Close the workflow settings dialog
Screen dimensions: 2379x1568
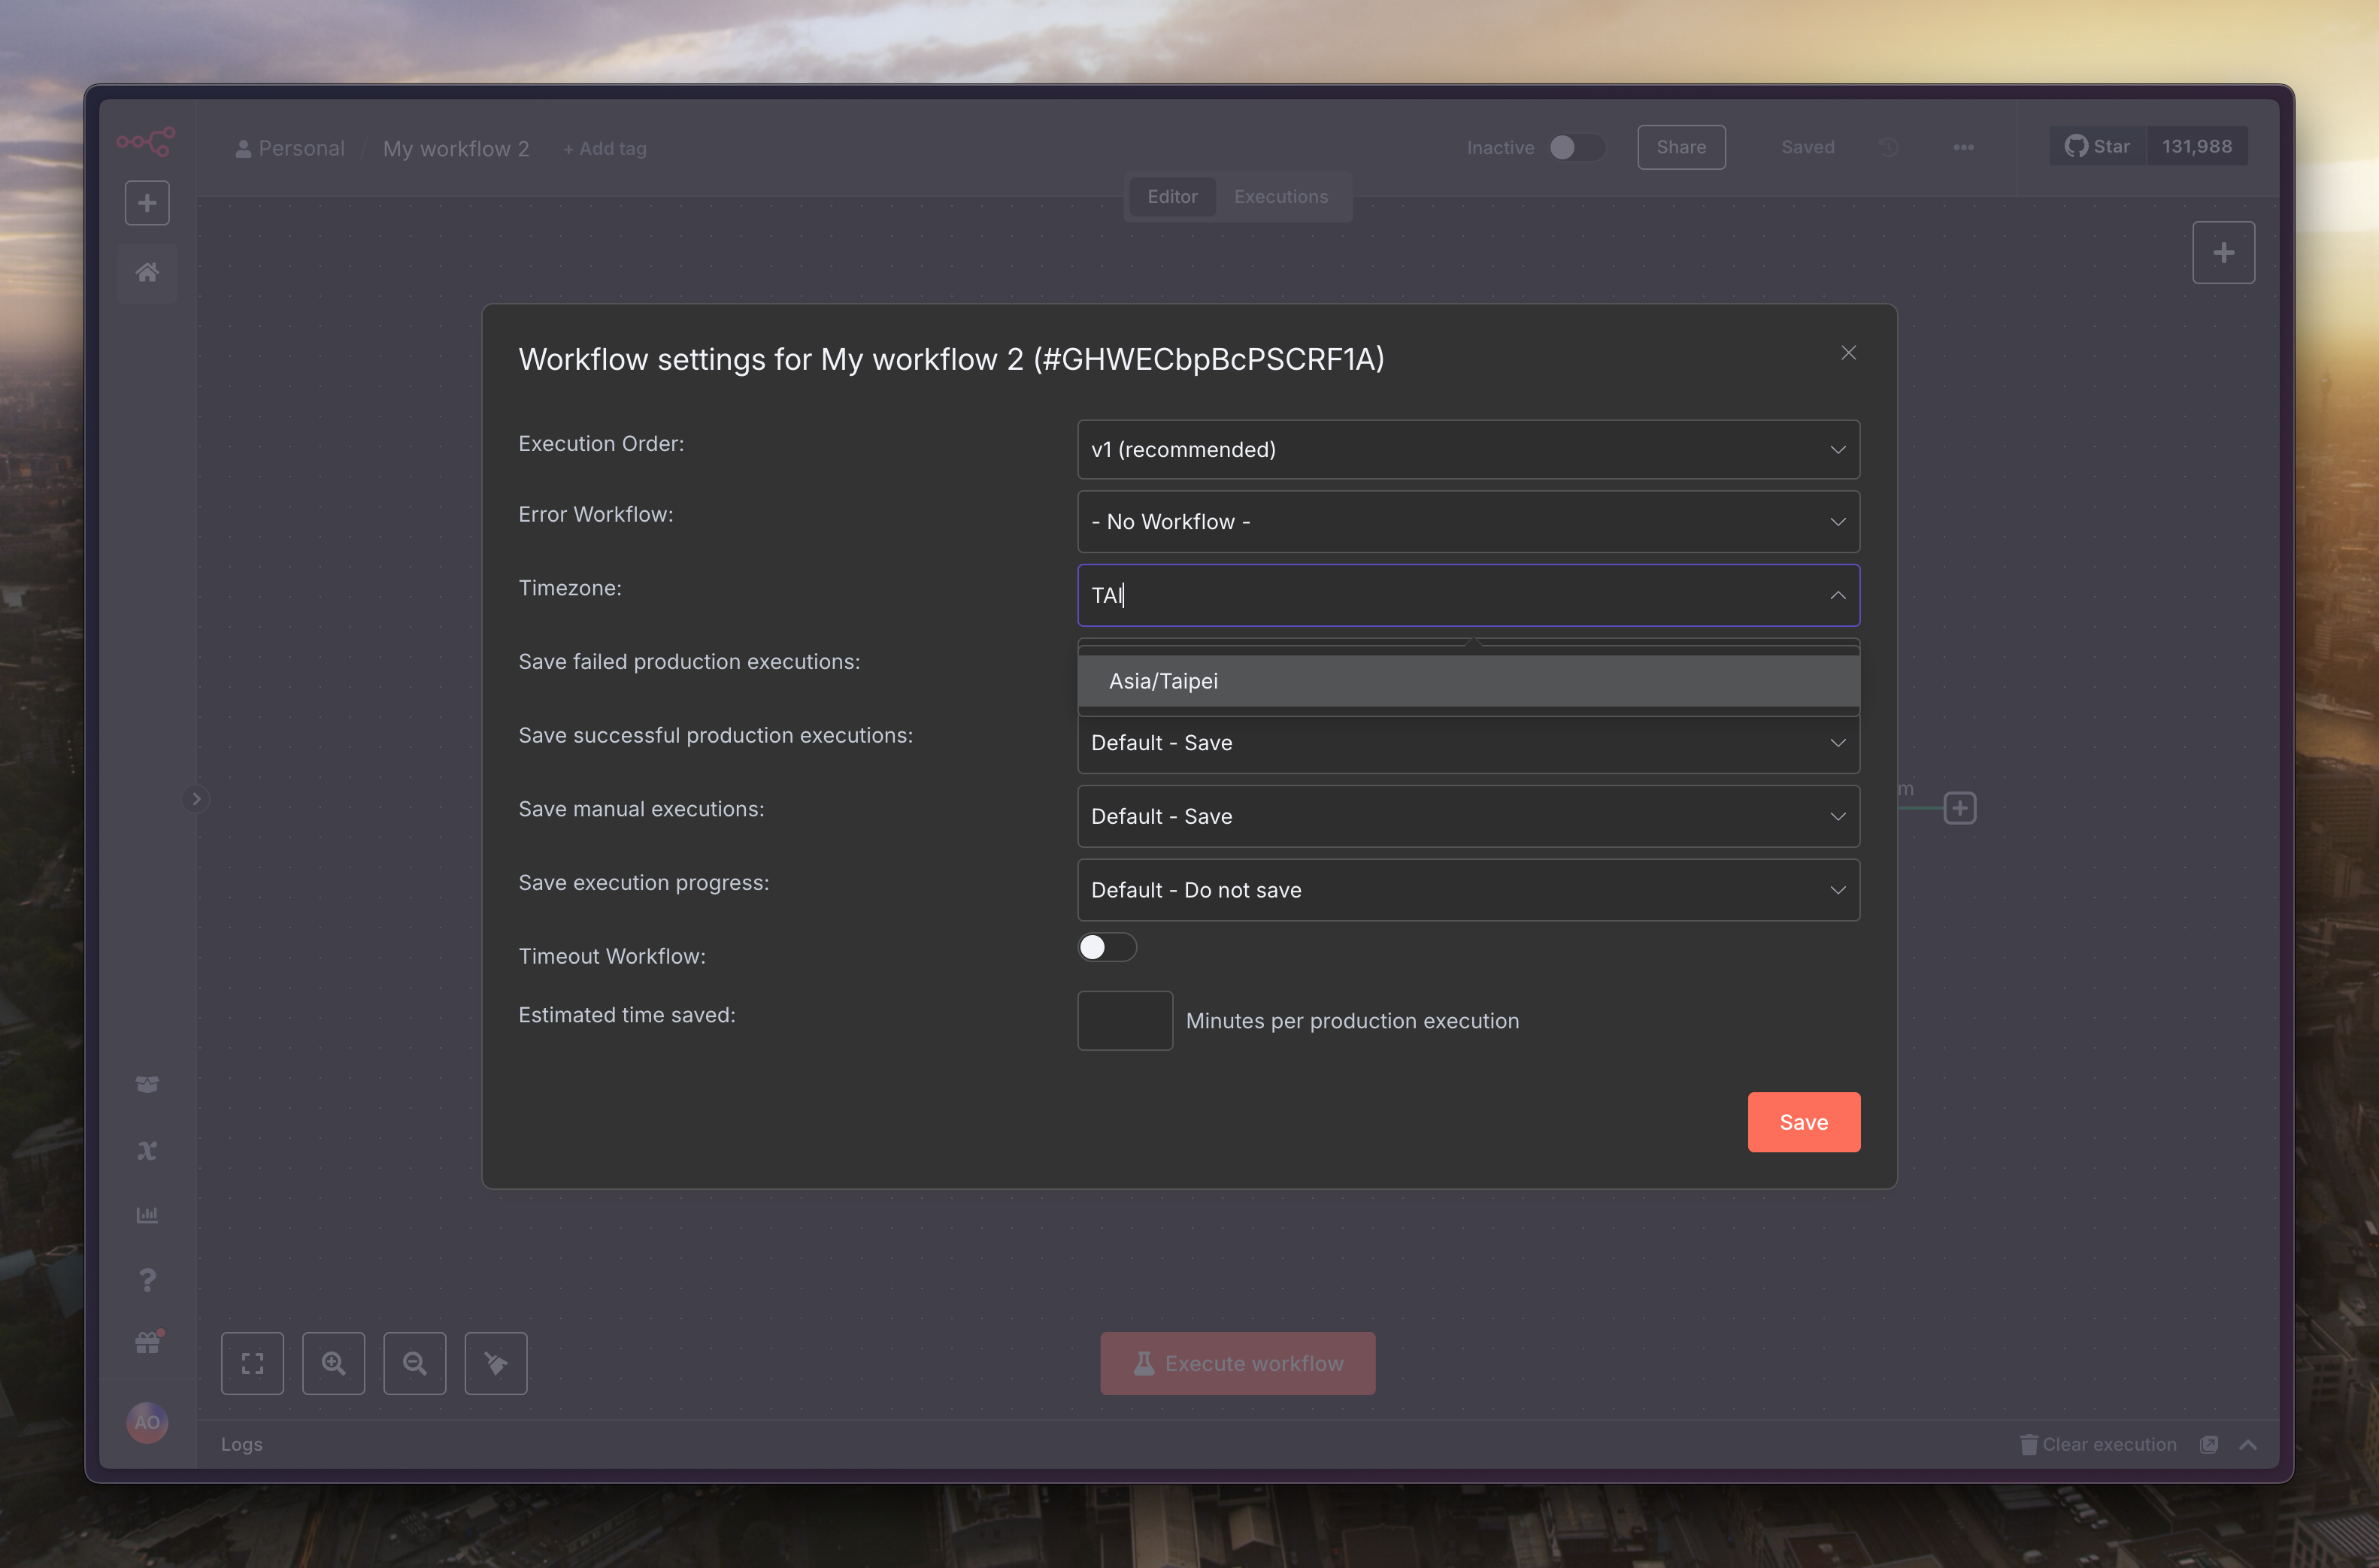click(x=1847, y=353)
